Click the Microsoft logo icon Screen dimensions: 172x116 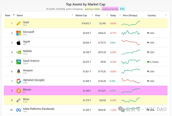point(18,33)
